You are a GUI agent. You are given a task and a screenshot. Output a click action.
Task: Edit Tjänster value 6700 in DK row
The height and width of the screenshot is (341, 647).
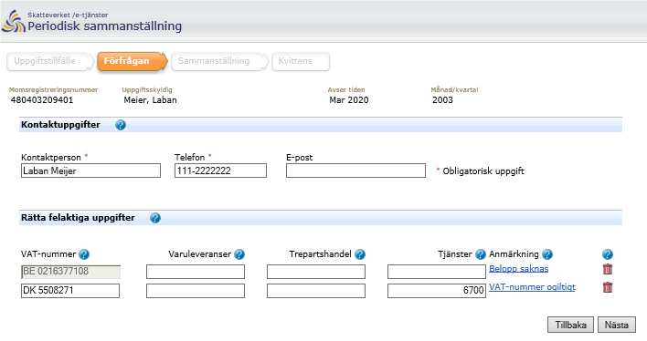[437, 291]
